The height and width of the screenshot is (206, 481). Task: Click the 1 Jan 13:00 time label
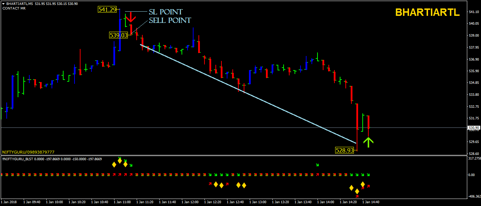click(x=258, y=202)
